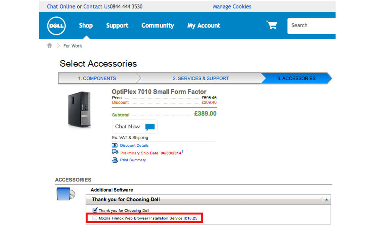The width and height of the screenshot is (375, 226).
Task: Click the Discount Details dollar icon
Action: 115,145
